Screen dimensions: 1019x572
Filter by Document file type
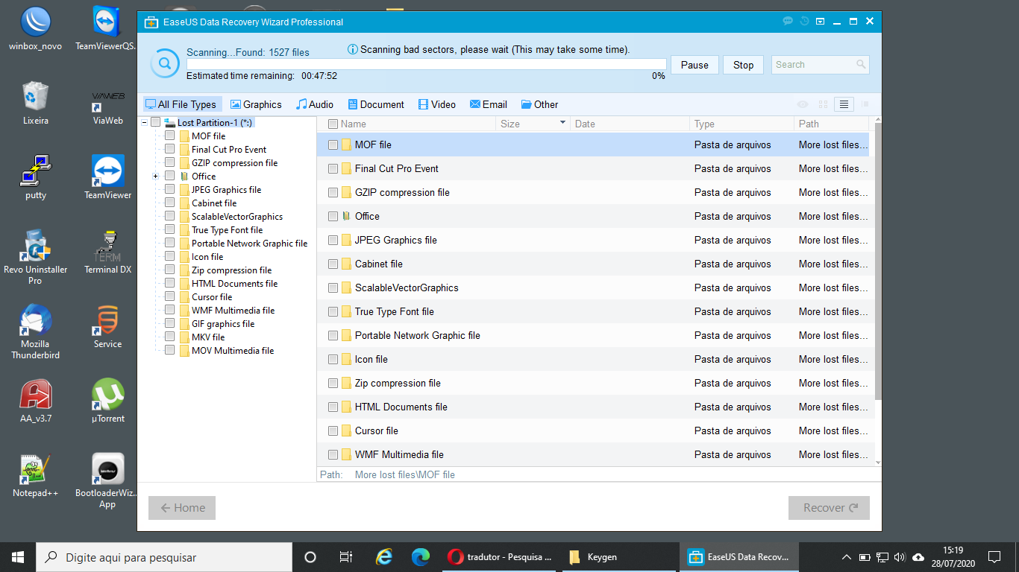[374, 105]
